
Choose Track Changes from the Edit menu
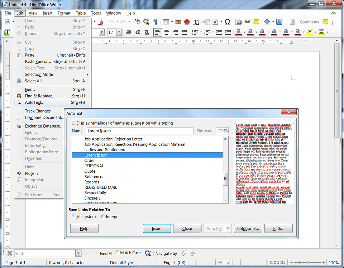37,111
